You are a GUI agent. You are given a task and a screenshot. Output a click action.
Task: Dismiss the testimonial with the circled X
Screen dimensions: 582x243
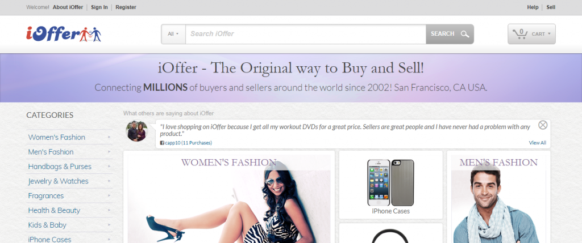[543, 125]
